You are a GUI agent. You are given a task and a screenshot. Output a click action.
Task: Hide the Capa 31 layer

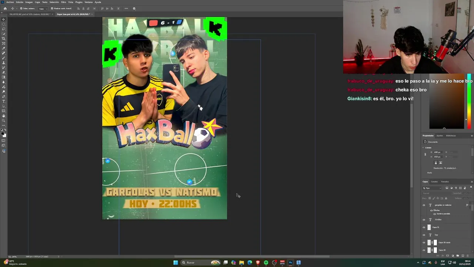pyautogui.click(x=424, y=227)
